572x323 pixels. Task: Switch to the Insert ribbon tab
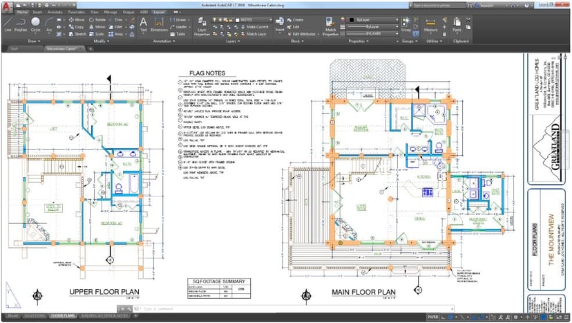pos(37,12)
